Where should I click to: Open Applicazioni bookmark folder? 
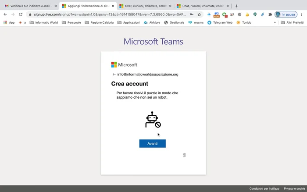[x=129, y=22]
